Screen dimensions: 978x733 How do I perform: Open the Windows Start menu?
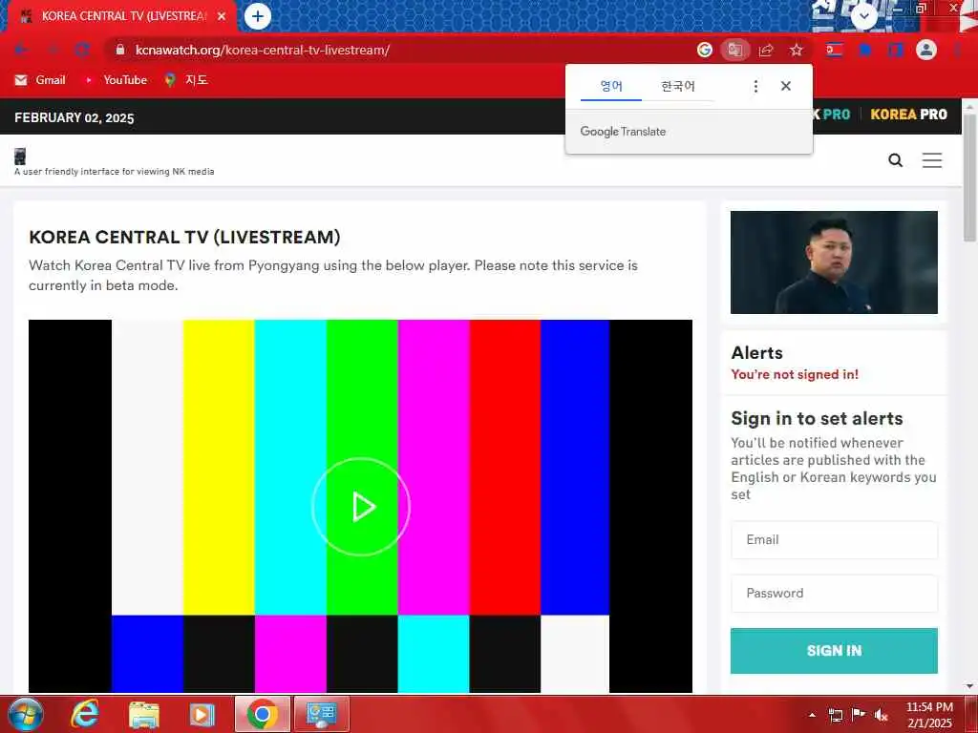coord(26,715)
